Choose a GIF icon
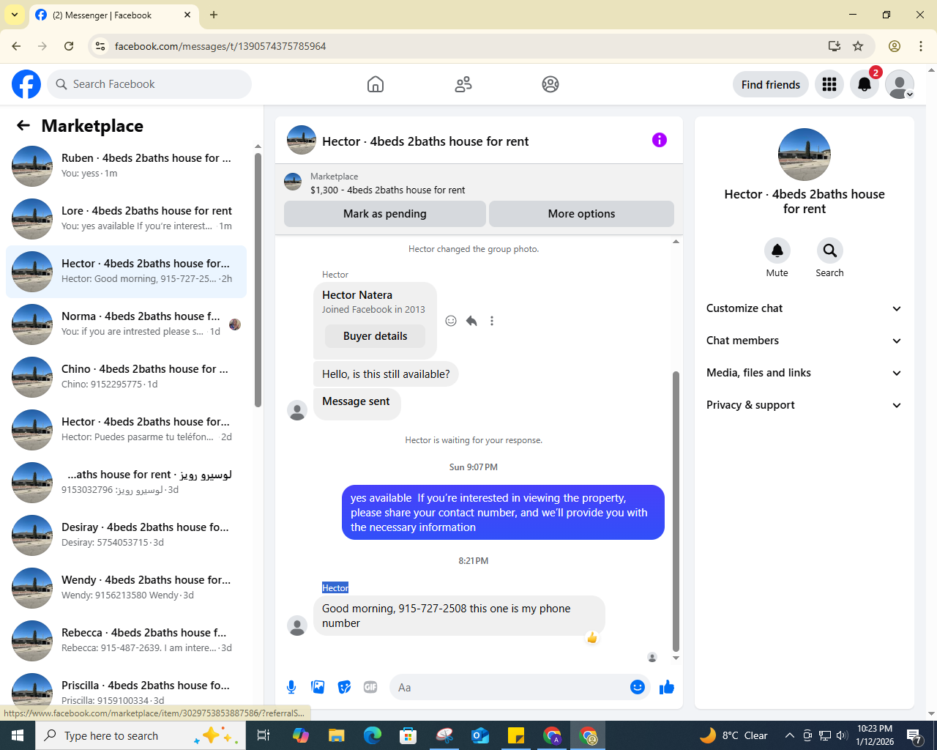 pos(370,687)
